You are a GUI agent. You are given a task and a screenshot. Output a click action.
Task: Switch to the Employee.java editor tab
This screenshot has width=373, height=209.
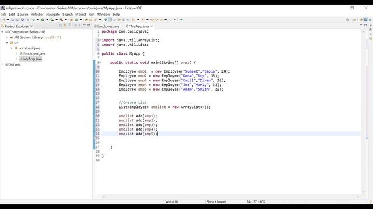tap(107, 26)
